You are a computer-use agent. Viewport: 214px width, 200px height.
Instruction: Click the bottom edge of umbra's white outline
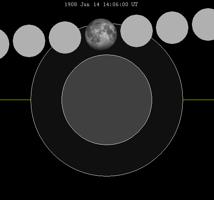coord(107,145)
